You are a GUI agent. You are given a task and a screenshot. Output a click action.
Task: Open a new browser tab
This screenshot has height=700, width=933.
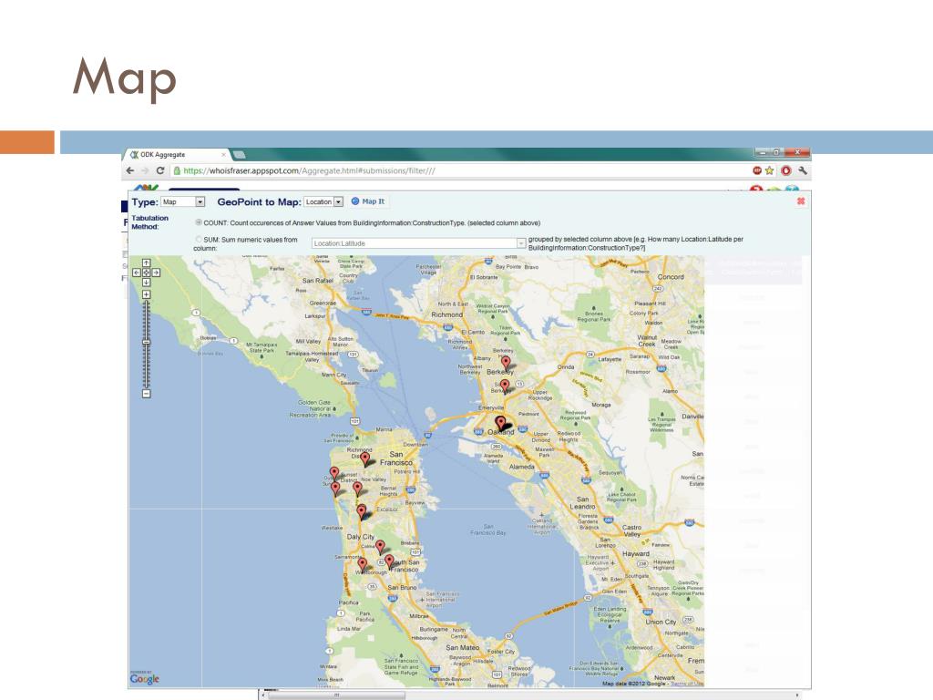click(x=240, y=155)
